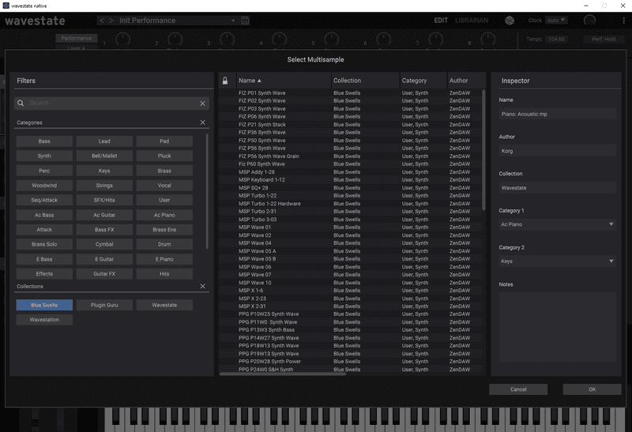Sort by the Name column header
The image size is (632, 432).
pyautogui.click(x=284, y=81)
